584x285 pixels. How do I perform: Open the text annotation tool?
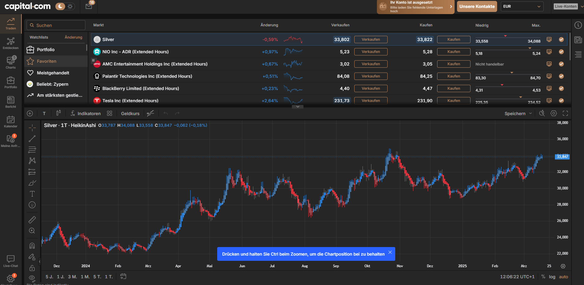(32, 194)
